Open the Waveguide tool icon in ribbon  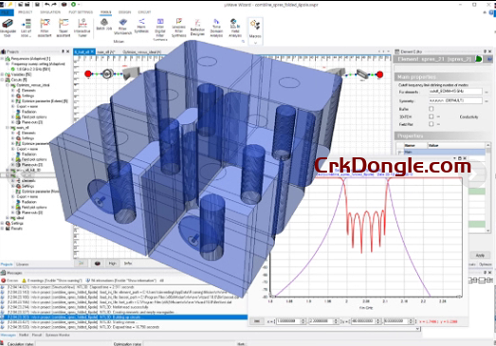(x=8, y=27)
